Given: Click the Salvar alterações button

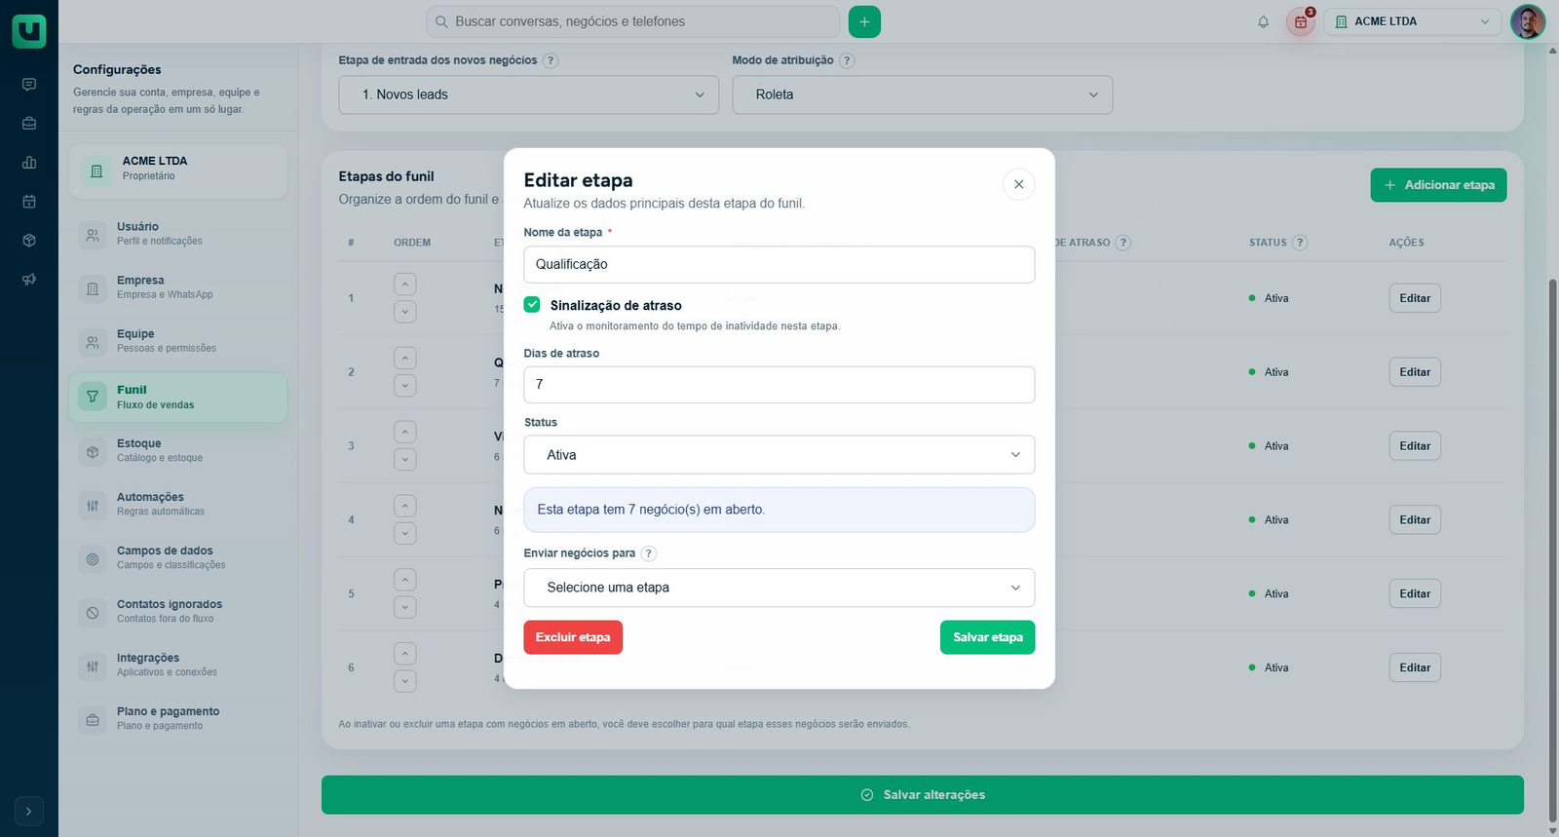Looking at the screenshot, I should 922,795.
